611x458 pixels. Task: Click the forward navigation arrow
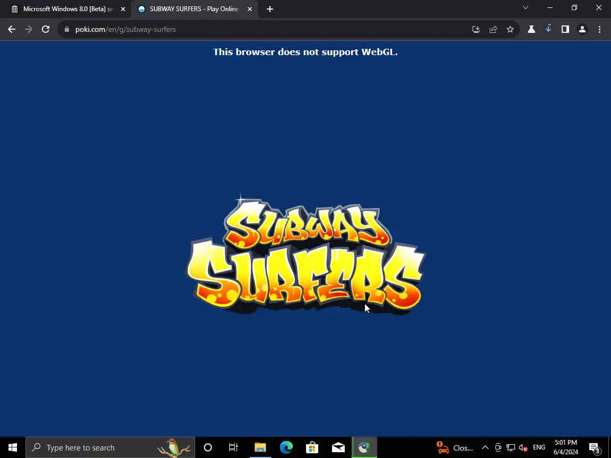point(29,29)
